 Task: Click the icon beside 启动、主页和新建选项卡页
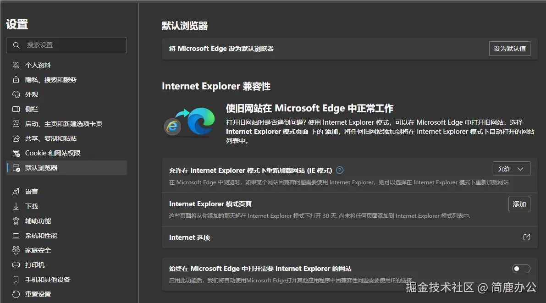16,124
